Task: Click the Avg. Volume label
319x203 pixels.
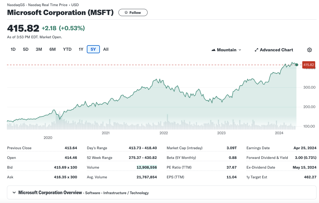Action: (97, 177)
